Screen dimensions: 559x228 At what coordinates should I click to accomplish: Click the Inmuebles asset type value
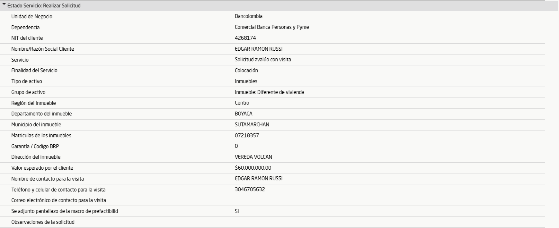pyautogui.click(x=246, y=81)
